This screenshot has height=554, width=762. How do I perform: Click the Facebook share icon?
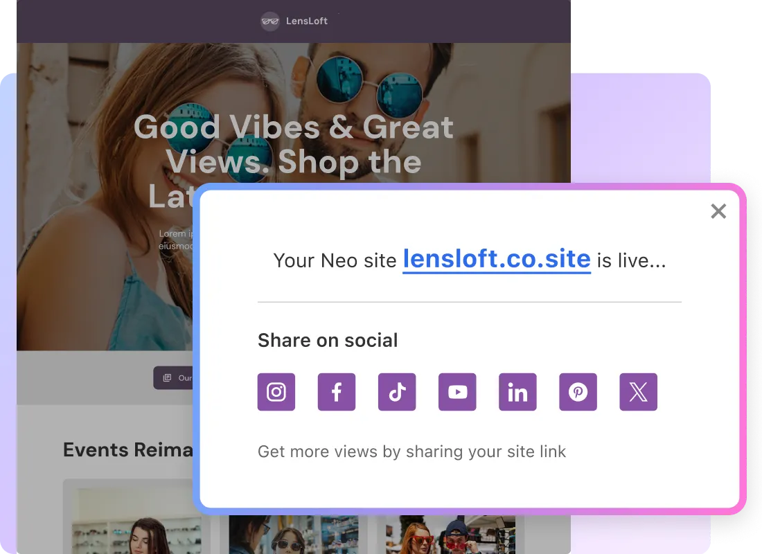tap(336, 392)
